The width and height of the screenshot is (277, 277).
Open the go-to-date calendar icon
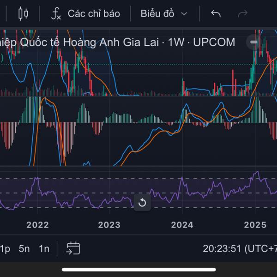pyautogui.click(x=73, y=248)
